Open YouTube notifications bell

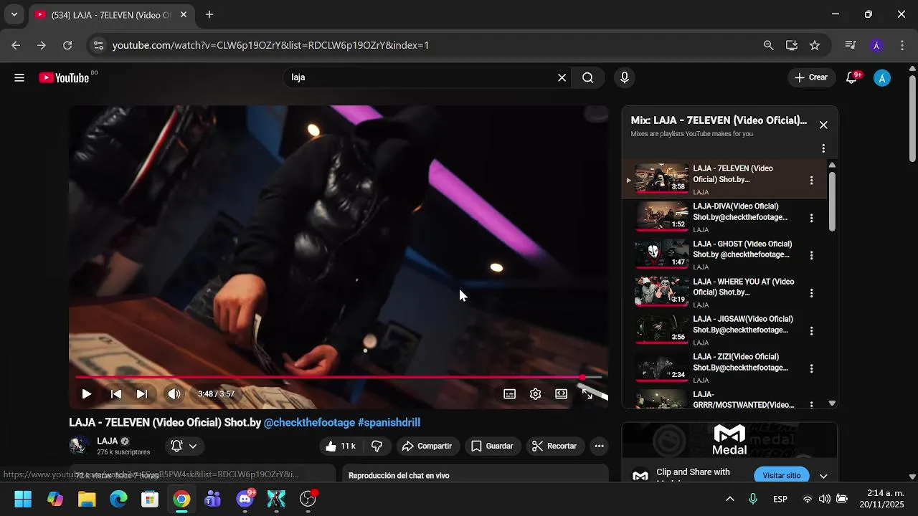click(852, 77)
